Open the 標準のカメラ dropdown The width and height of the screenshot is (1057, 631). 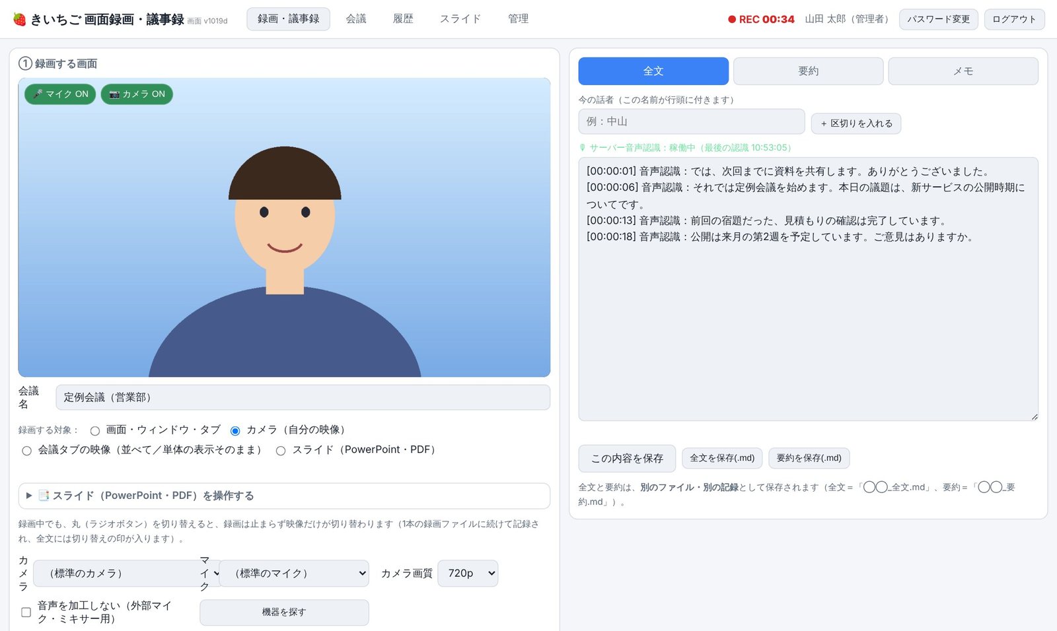128,573
